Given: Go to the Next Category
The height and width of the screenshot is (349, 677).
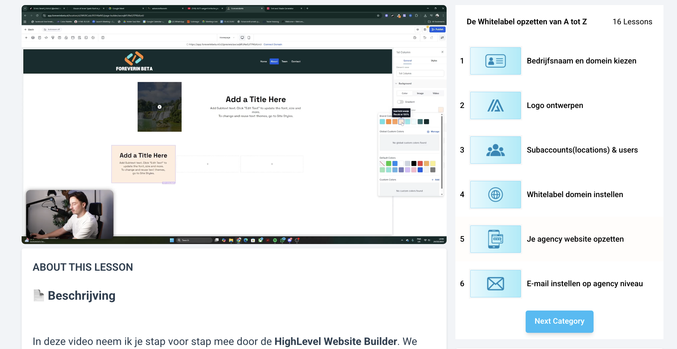Looking at the screenshot, I should (559, 321).
